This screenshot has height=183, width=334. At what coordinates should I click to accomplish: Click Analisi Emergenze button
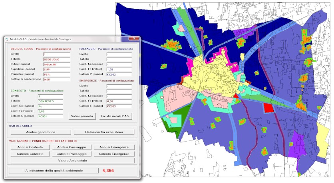[114, 147]
